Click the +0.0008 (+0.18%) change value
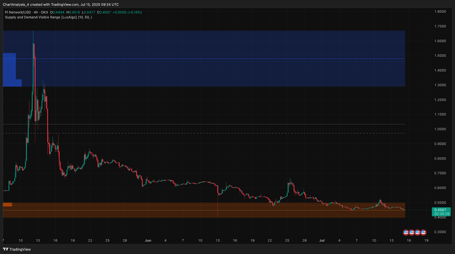 [127, 12]
